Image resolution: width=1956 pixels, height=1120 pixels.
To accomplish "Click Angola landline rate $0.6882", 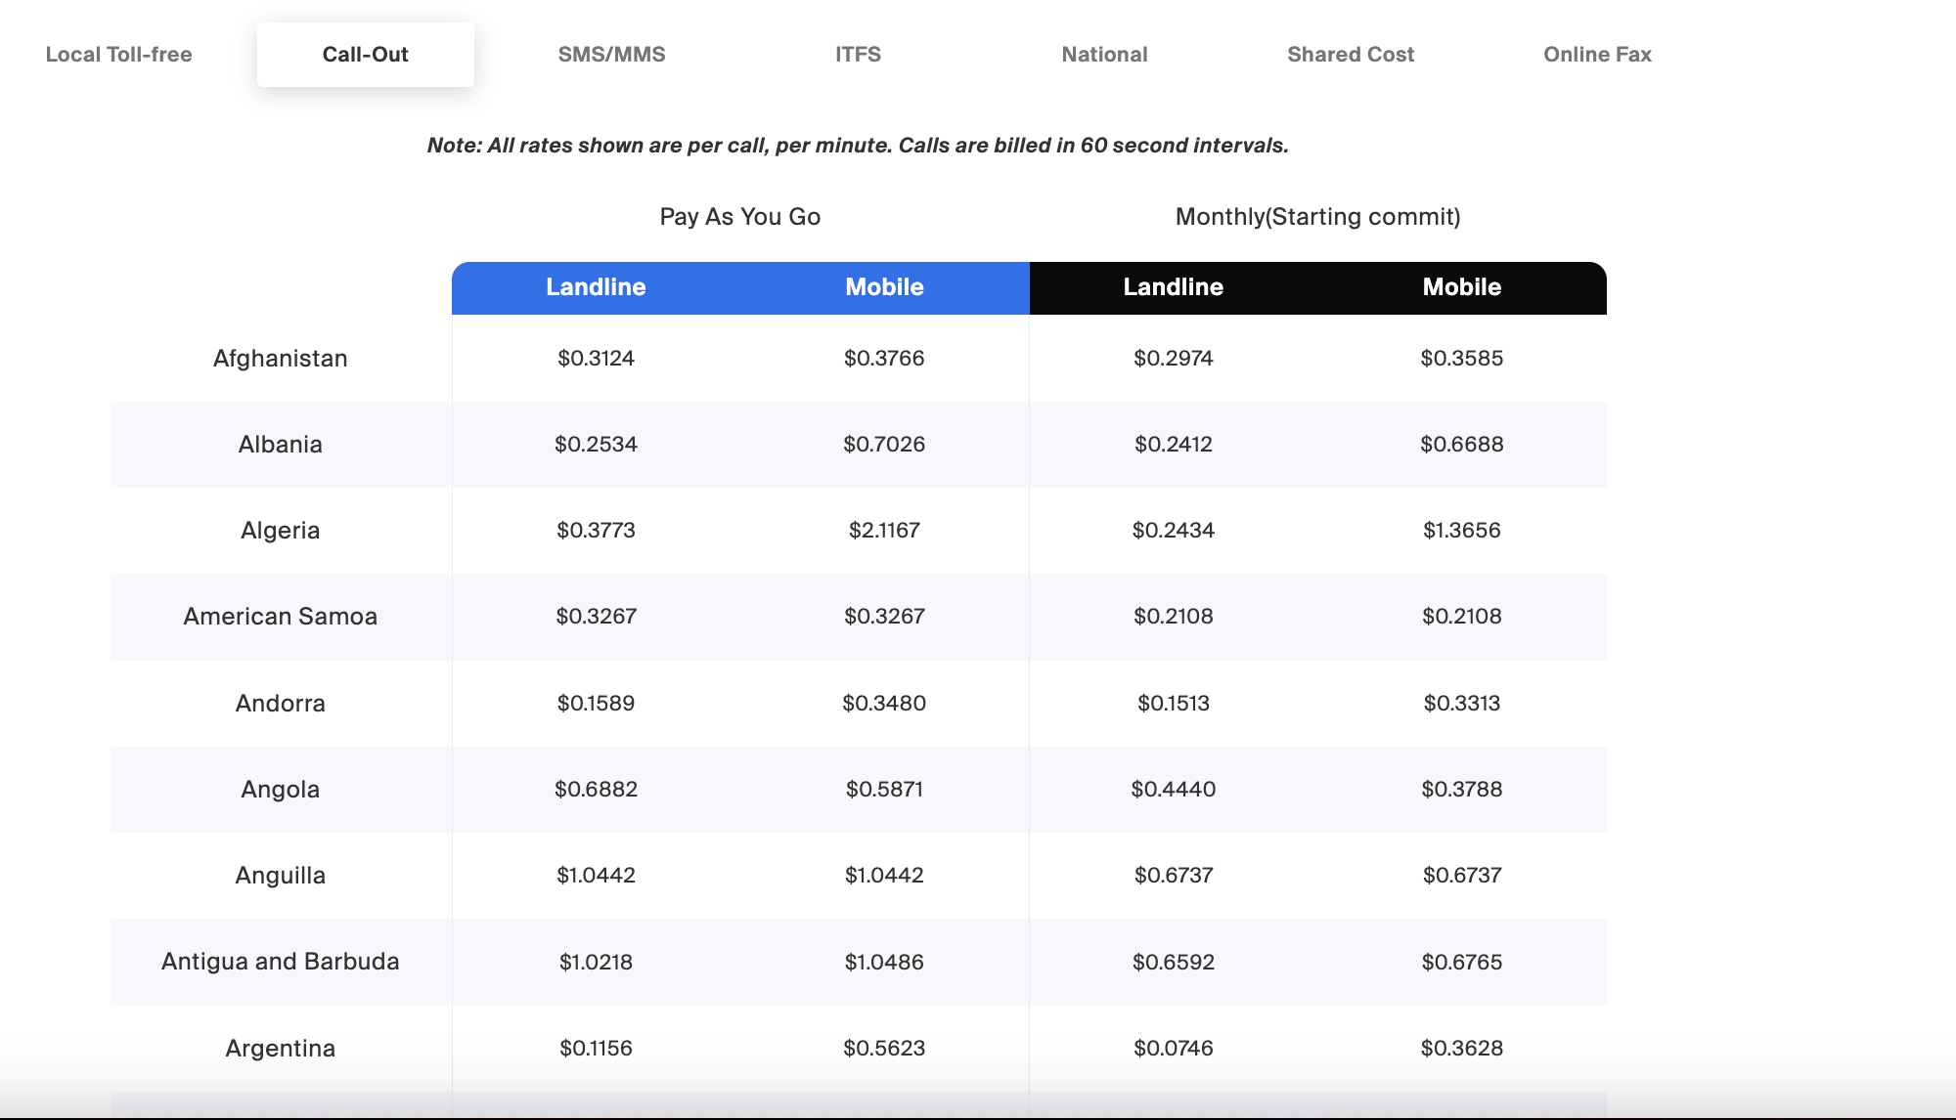I will [596, 790].
